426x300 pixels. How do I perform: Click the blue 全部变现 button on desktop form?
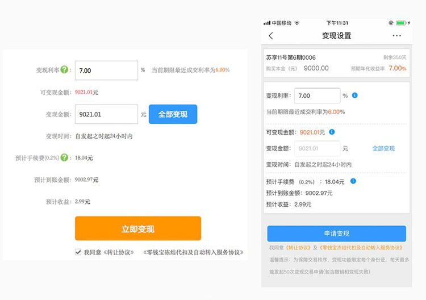173,114
